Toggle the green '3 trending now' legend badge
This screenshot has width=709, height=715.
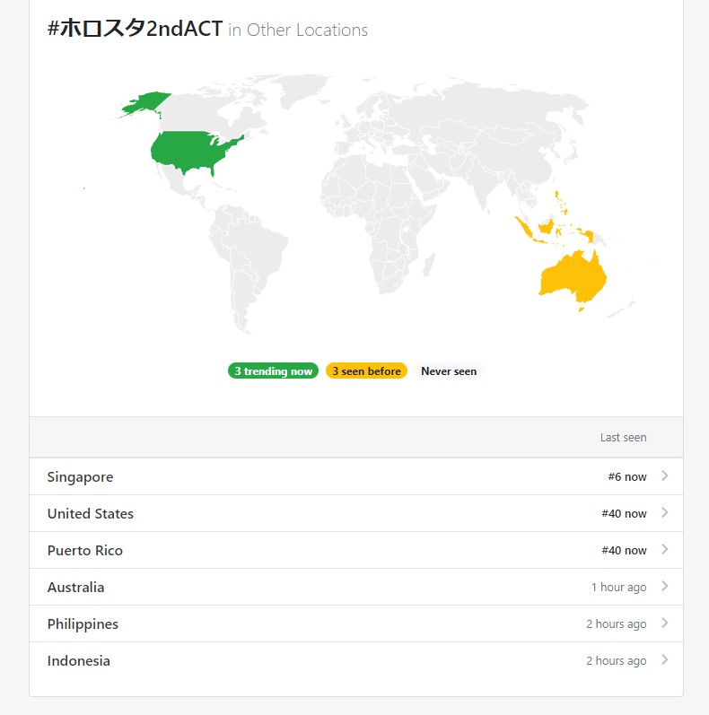pos(273,371)
